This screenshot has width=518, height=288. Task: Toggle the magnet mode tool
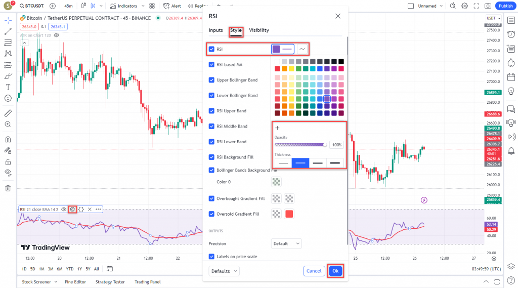8,139
